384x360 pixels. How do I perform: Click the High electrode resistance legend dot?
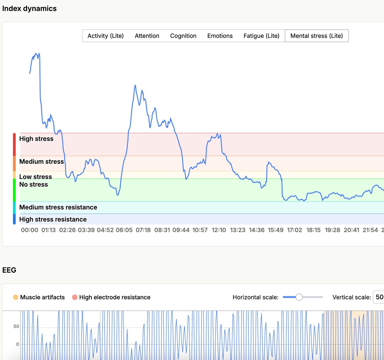[x=75, y=297]
